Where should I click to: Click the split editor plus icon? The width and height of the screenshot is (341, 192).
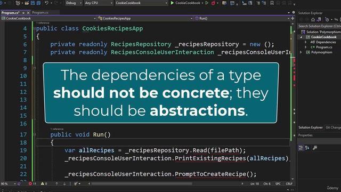tap(293, 18)
